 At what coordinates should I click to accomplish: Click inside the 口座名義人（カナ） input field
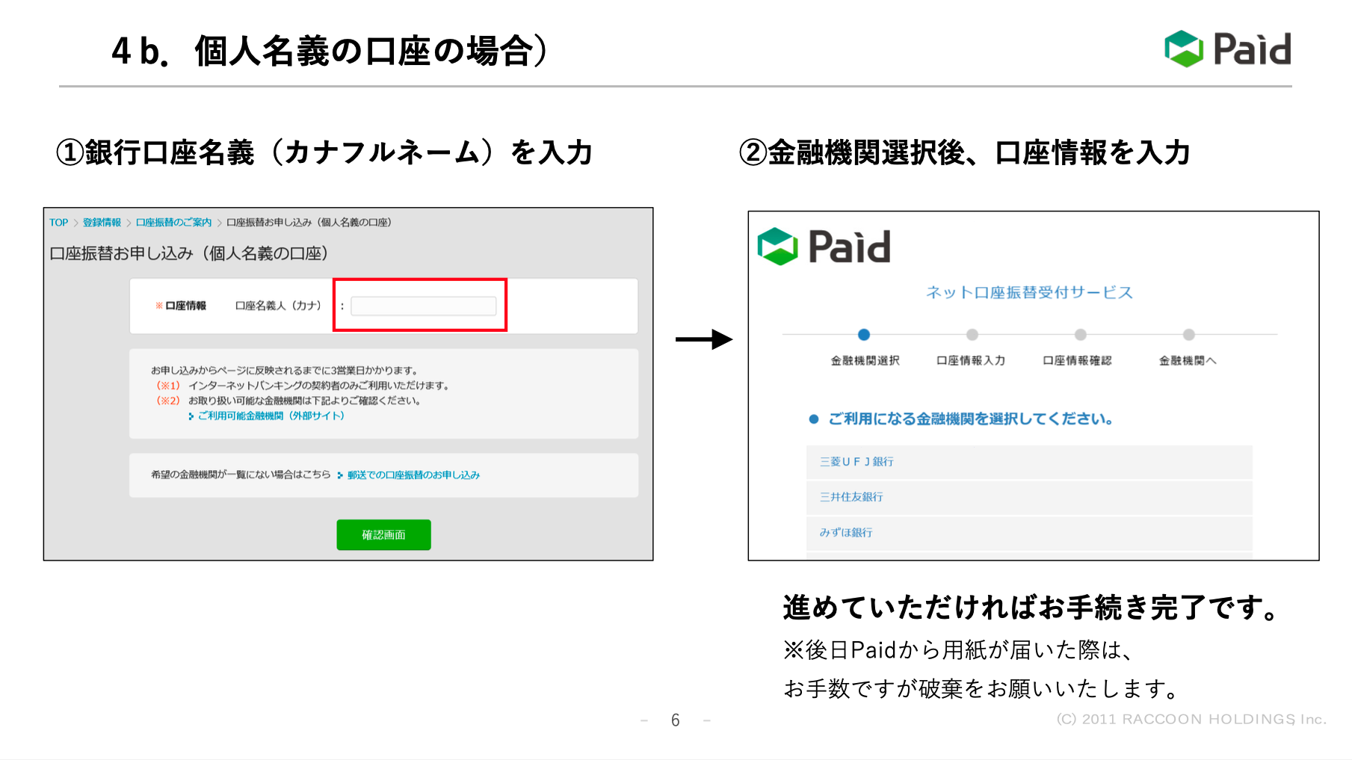422,306
